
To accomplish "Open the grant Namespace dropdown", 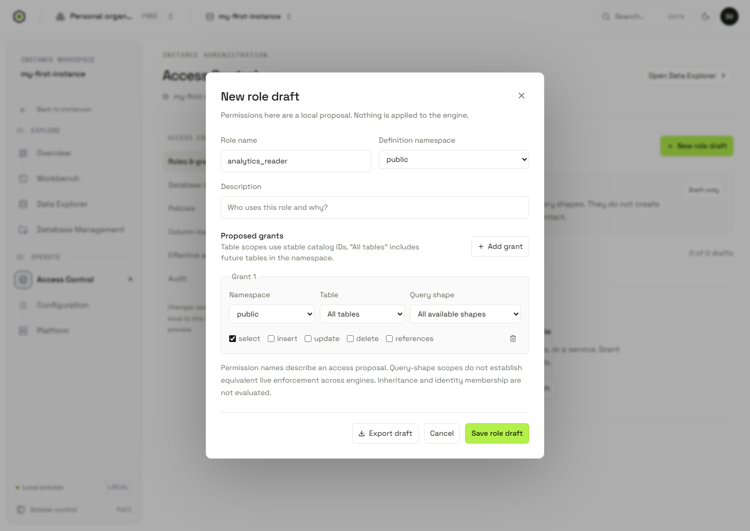I will point(272,314).
